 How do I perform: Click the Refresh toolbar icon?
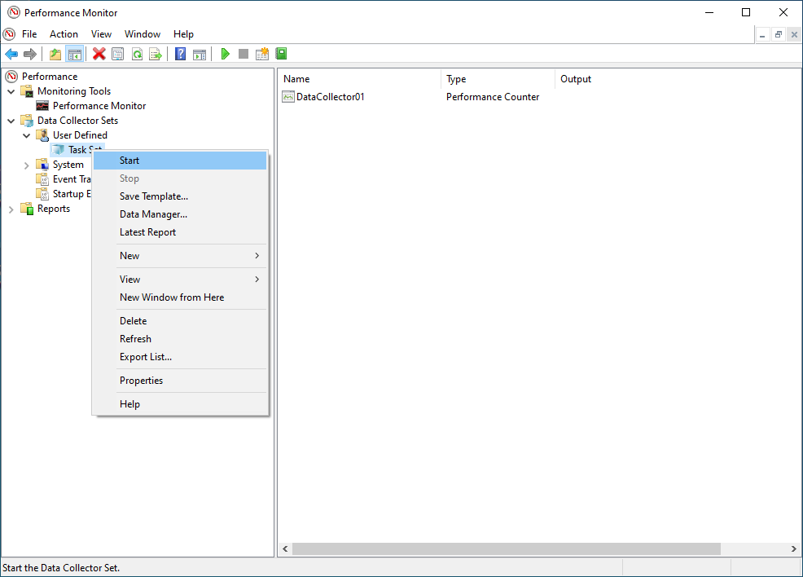pyautogui.click(x=137, y=53)
